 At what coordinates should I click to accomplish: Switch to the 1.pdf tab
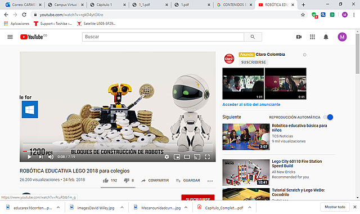coord(192,5)
